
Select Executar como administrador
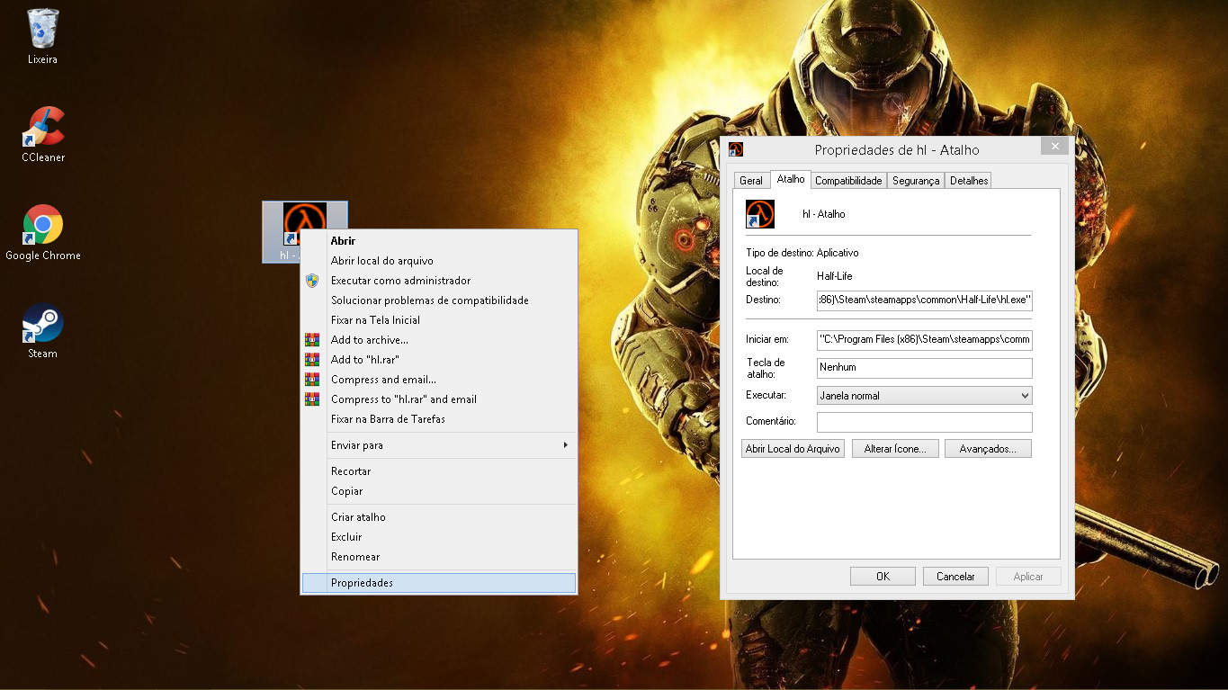click(439, 281)
